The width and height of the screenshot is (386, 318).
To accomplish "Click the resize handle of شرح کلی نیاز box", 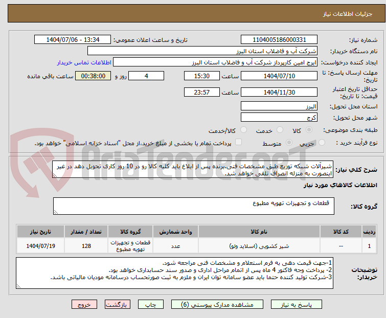I will 55,175.
